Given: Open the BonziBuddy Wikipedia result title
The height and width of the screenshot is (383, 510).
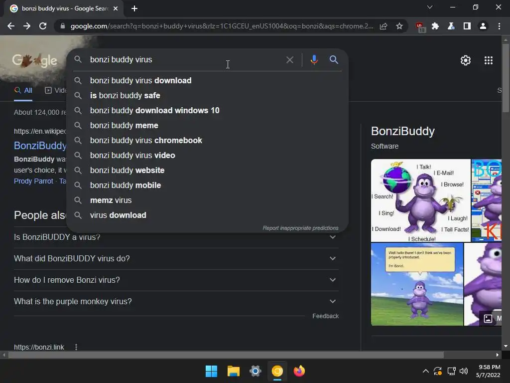Looking at the screenshot, I should (x=40, y=146).
